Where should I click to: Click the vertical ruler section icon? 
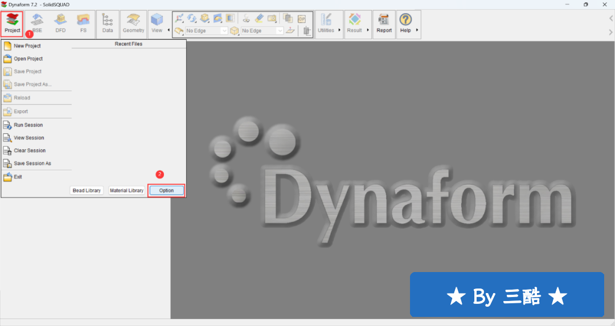tap(307, 31)
